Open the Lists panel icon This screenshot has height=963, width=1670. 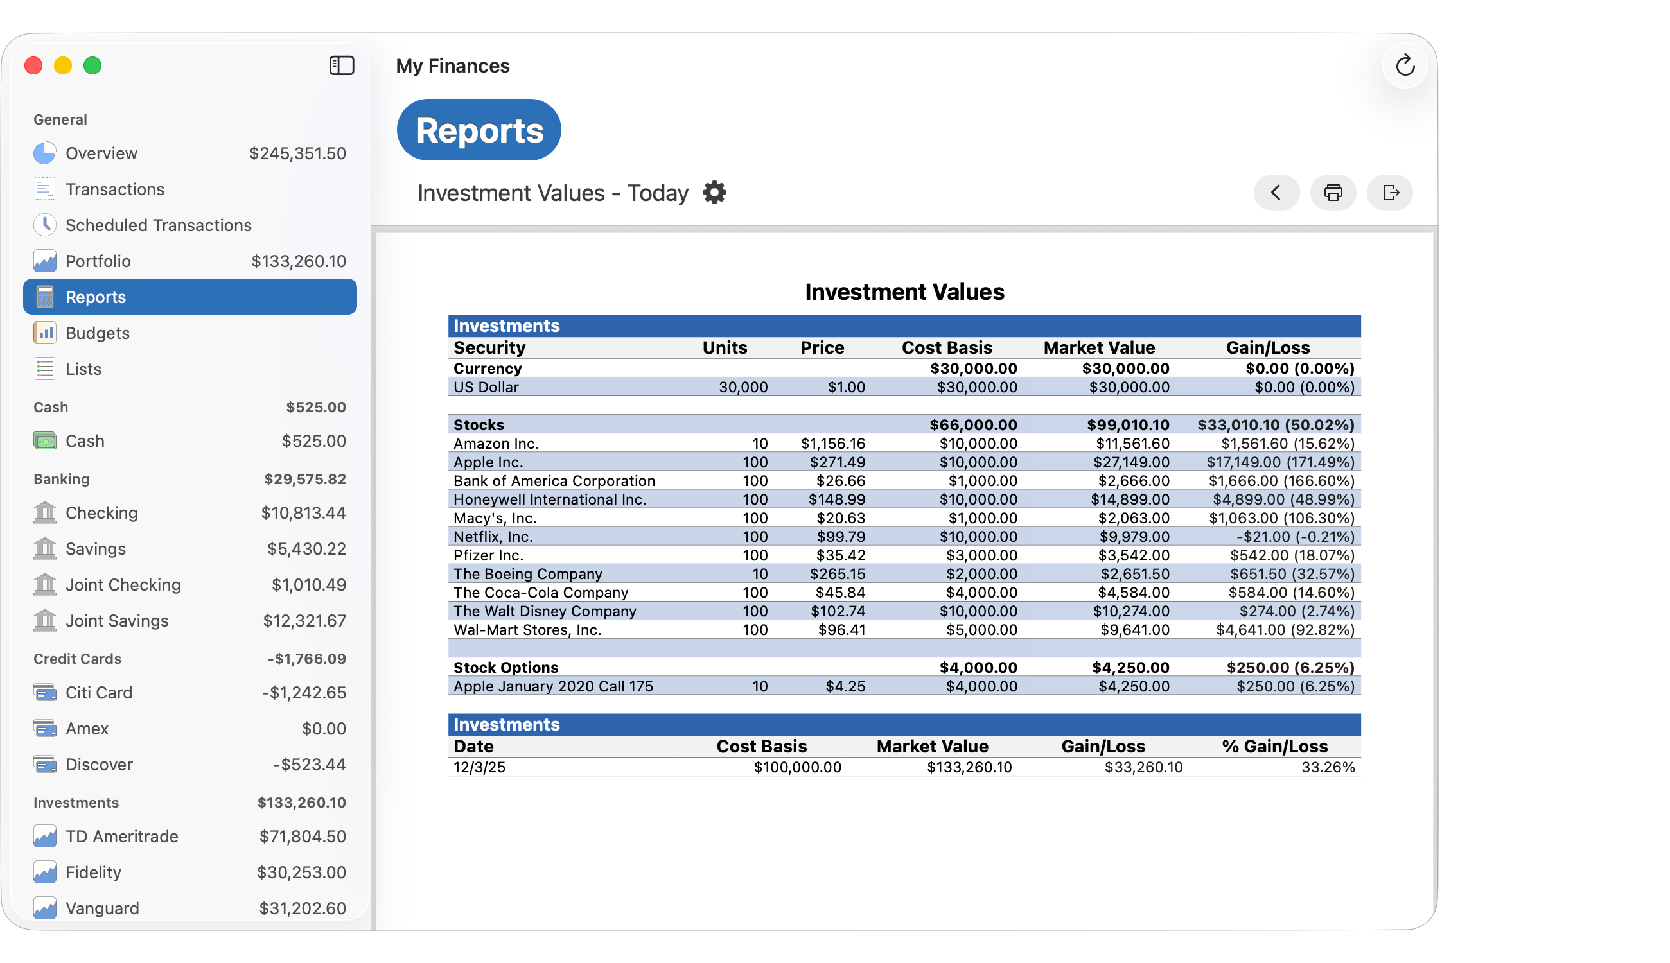[44, 369]
